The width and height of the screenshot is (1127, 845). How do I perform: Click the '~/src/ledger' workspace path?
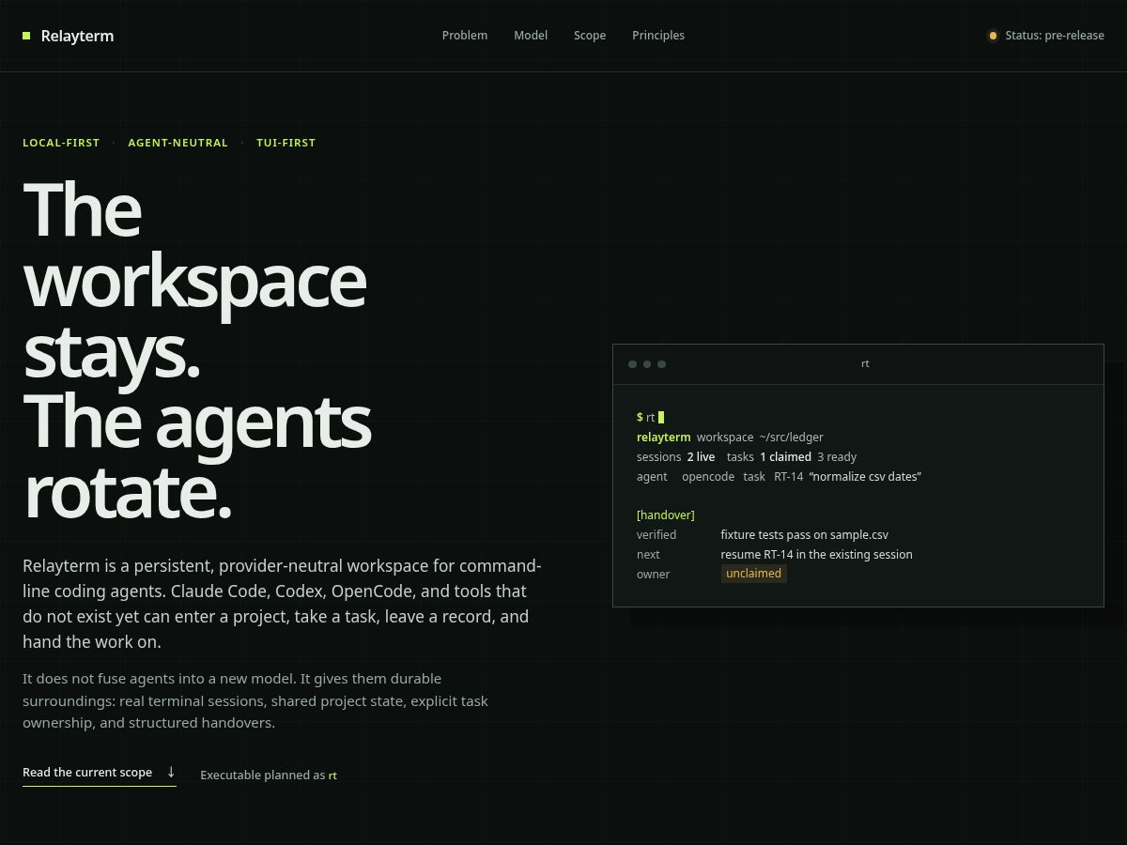(792, 438)
